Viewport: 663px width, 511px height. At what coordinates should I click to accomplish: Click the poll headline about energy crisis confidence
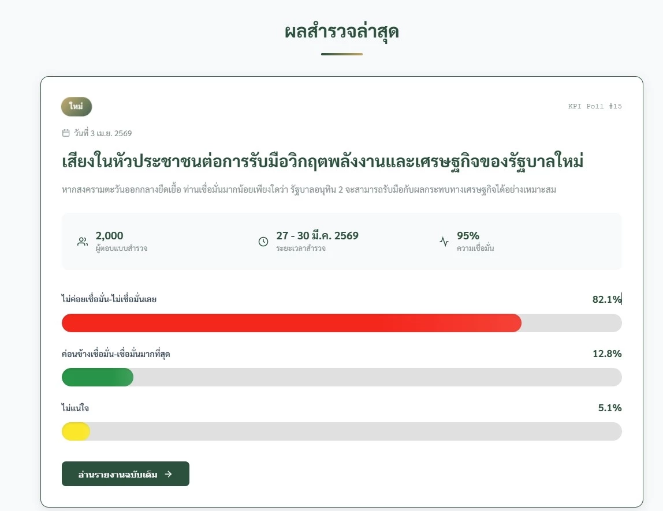[323, 162]
